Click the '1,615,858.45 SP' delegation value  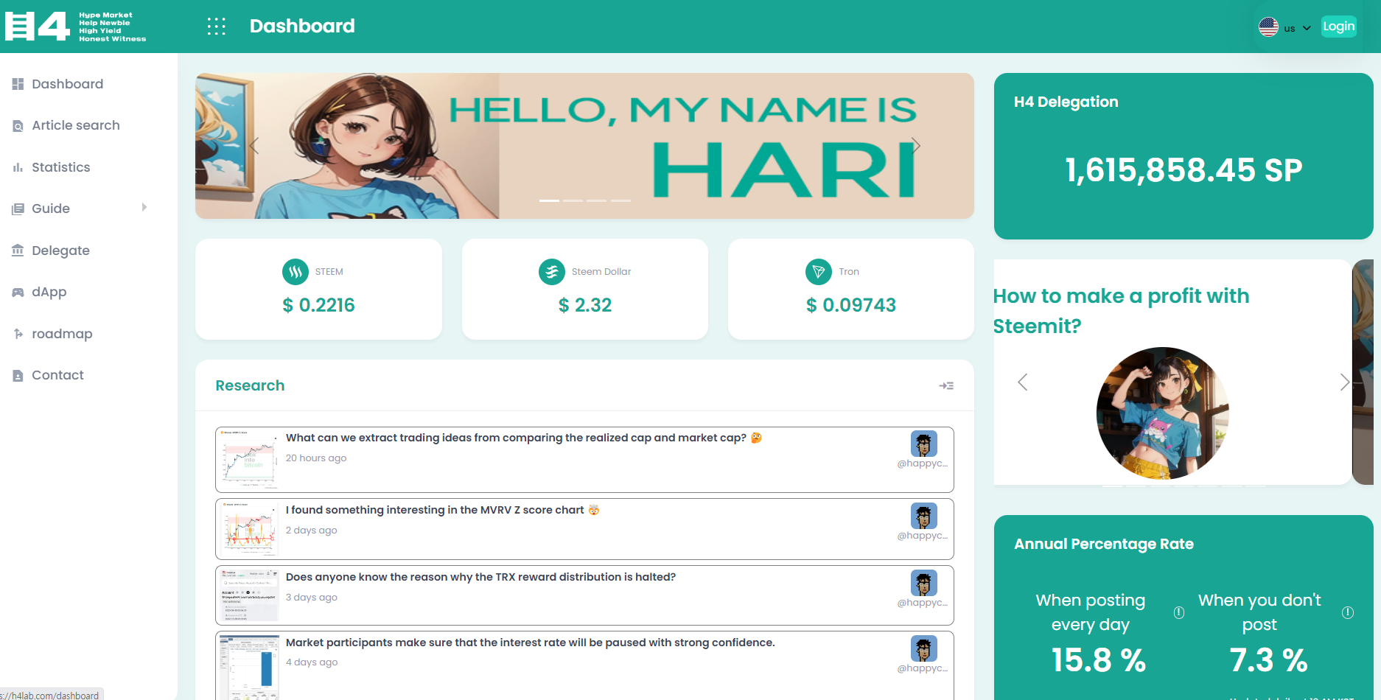coord(1184,170)
